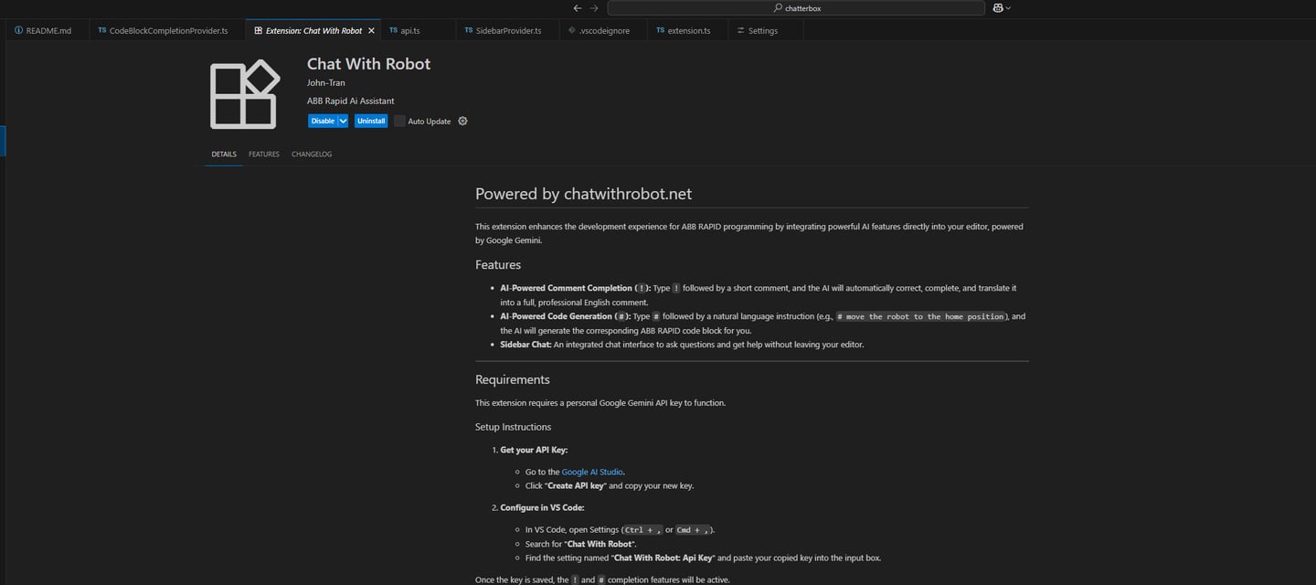Screen dimensions: 1316x585
Task: Click the Chat With Robot extension logo
Action: (244, 94)
